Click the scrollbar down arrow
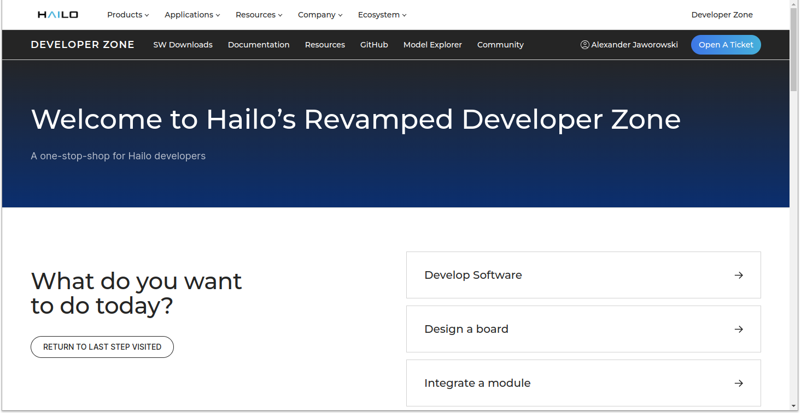Screen dimensions: 801x413 click(x=794, y=406)
